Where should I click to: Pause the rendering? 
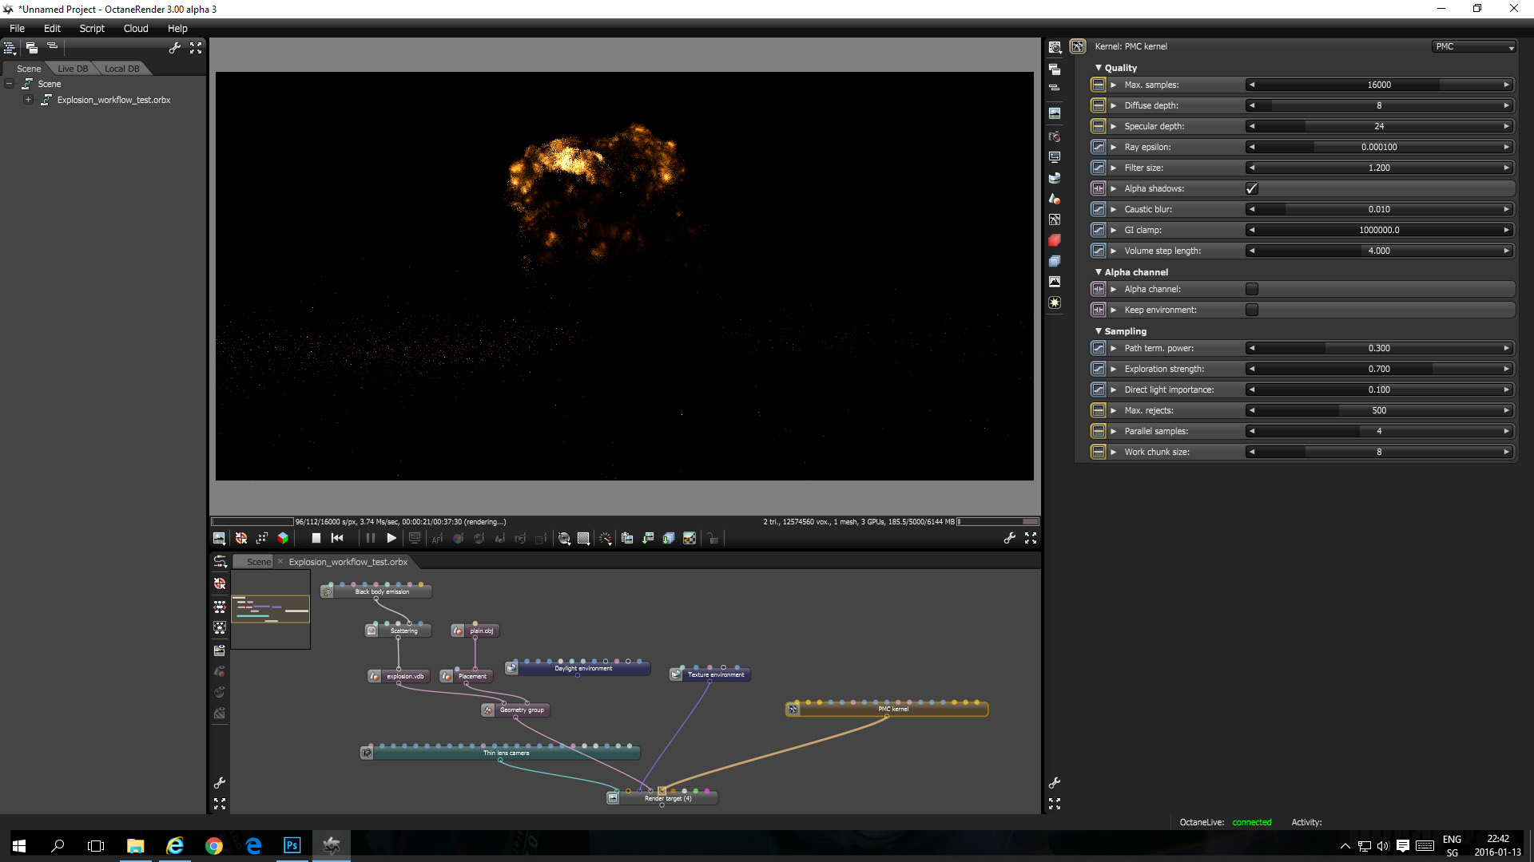(x=370, y=539)
